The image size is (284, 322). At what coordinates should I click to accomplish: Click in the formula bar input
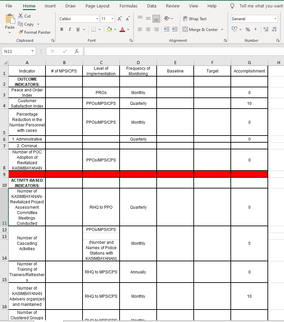click(x=184, y=51)
